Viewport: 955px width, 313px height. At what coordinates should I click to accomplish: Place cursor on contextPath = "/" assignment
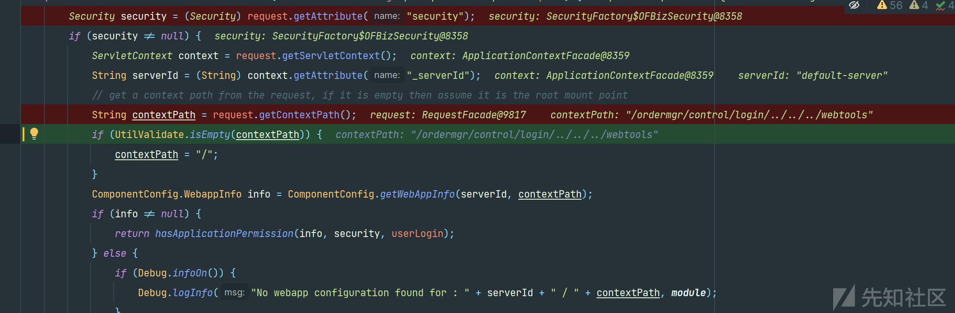[166, 154]
